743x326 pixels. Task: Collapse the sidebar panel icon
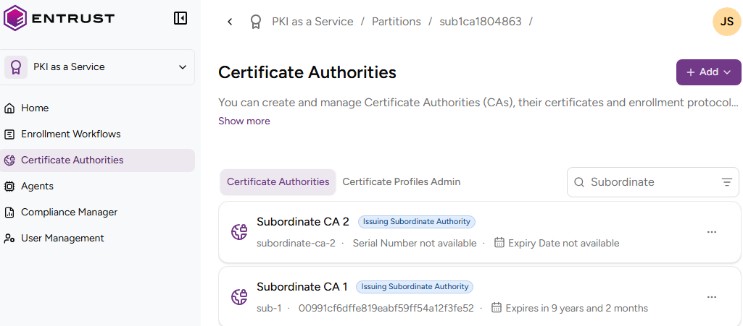click(x=180, y=18)
